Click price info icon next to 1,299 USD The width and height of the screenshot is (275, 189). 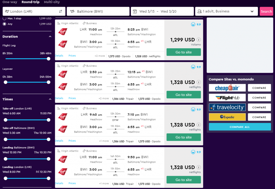pos(198,40)
